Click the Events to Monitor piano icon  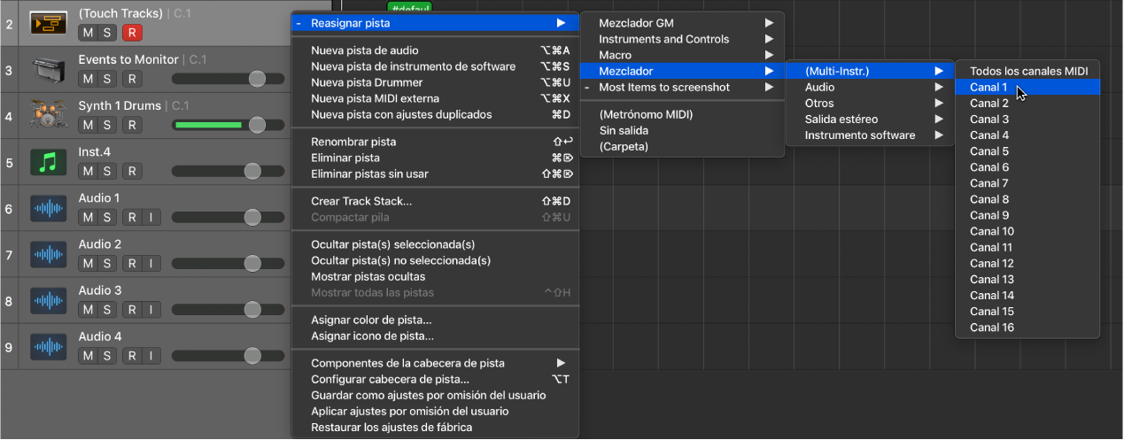[x=49, y=69]
